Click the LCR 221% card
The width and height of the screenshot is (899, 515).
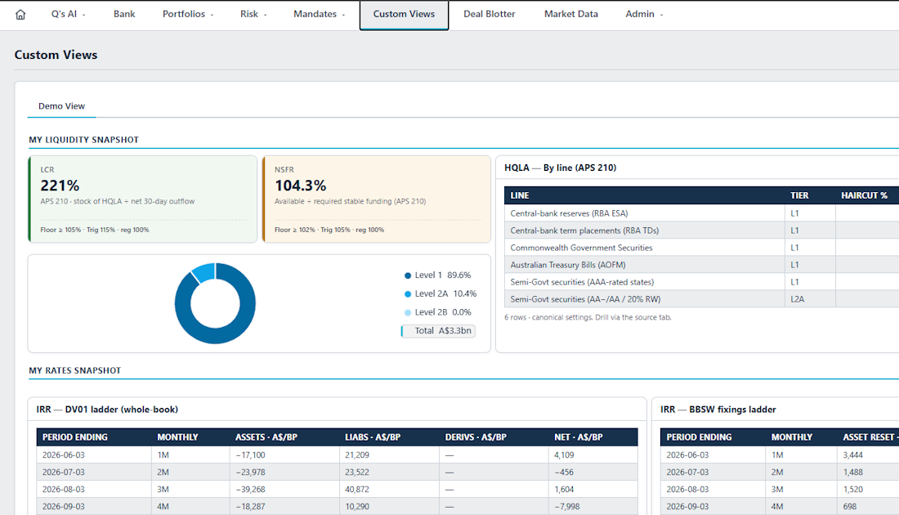143,199
